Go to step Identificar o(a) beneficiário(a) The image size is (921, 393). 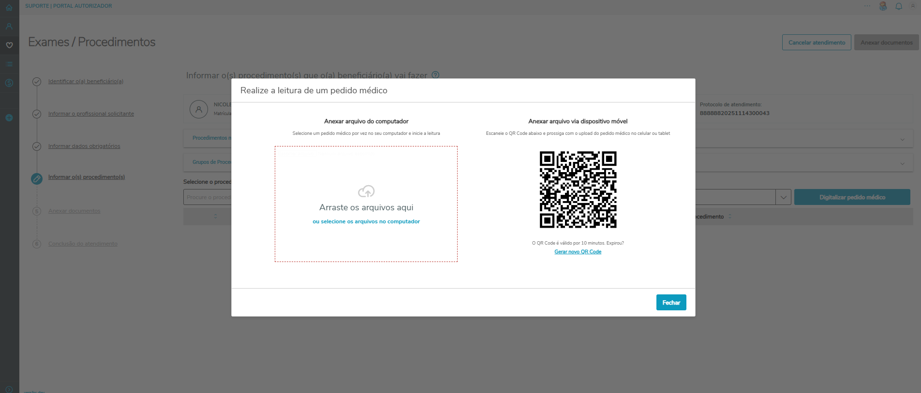coord(86,81)
